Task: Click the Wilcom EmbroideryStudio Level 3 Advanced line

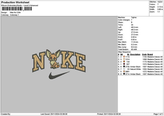Action: tap(20, 5)
